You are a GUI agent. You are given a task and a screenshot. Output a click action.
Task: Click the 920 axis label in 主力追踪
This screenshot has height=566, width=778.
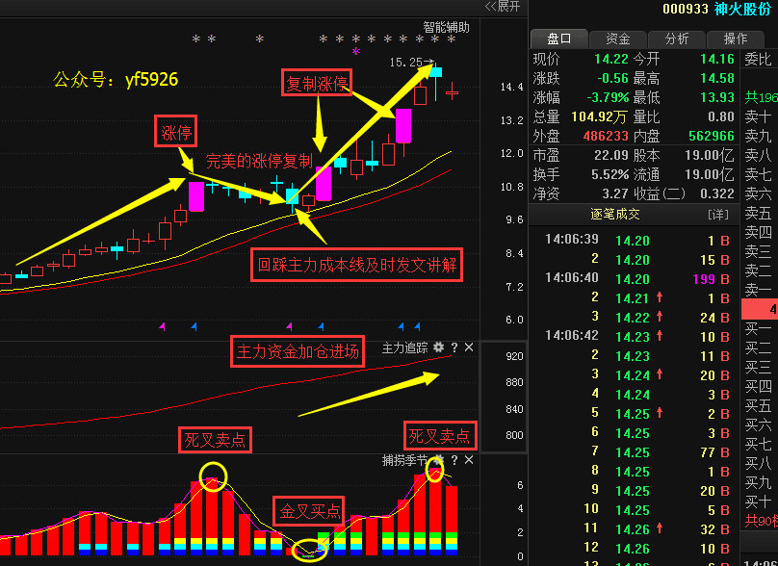point(514,356)
